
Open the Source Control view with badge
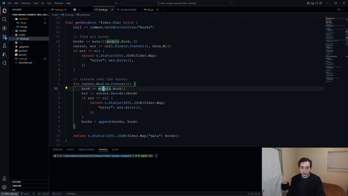click(4, 37)
